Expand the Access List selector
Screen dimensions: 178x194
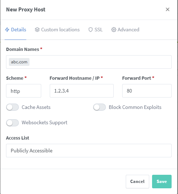[x=89, y=151]
